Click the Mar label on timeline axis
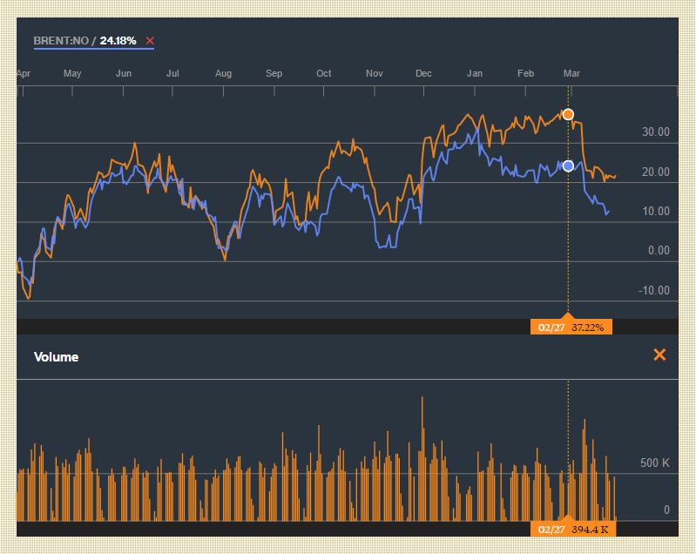 pos(571,73)
